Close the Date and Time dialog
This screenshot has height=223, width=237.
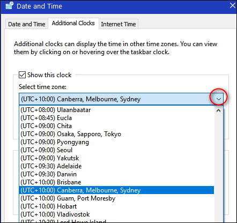pyautogui.click(x=233, y=5)
